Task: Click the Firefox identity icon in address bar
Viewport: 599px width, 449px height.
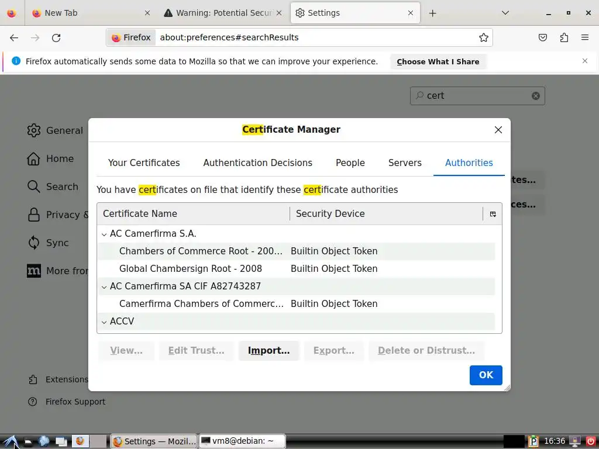Action: [x=131, y=37]
